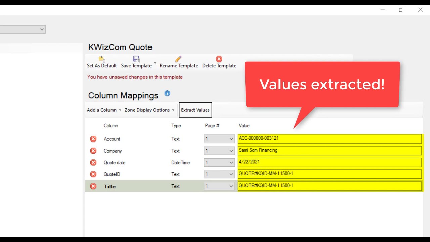
Task: Click the Title value field
Action: pyautogui.click(x=330, y=186)
